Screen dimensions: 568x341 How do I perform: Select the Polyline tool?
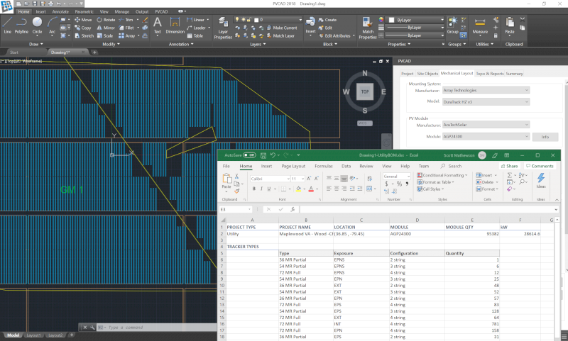(x=21, y=24)
